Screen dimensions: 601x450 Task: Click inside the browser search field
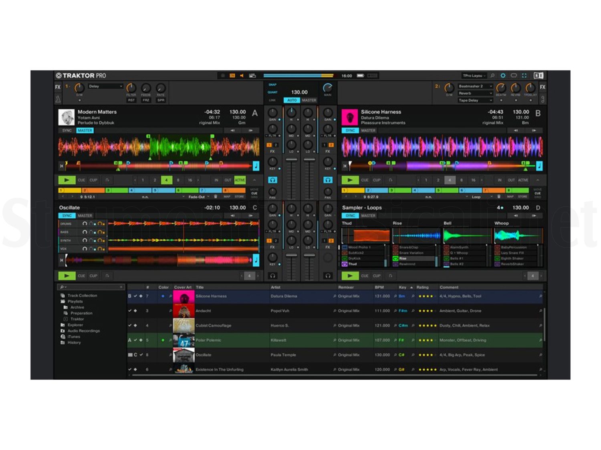[91, 287]
